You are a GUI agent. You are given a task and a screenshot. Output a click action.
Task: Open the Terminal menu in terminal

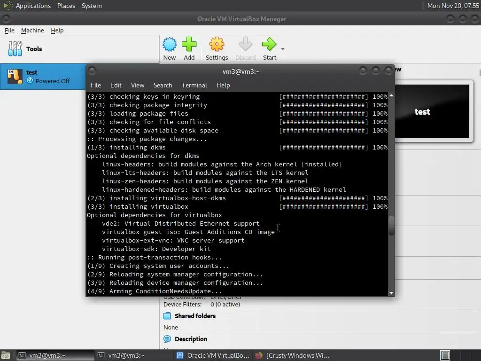[194, 86]
